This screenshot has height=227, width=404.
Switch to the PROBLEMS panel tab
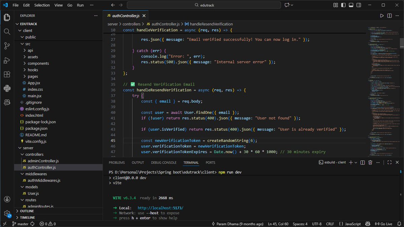117,162
